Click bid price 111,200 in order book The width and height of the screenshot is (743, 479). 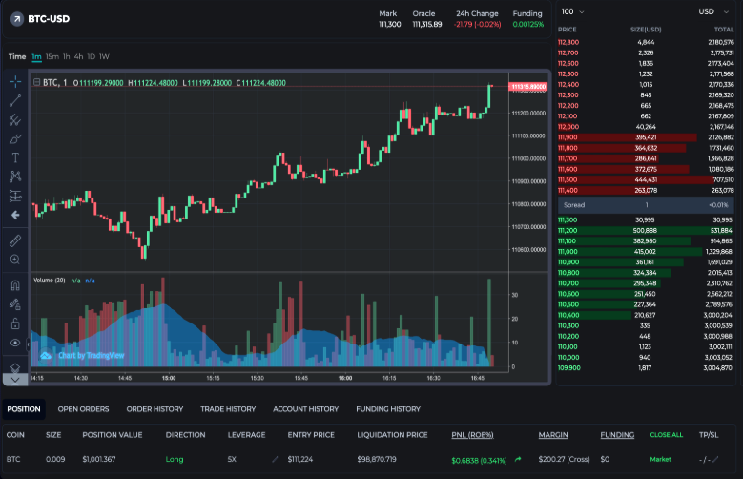pos(568,231)
